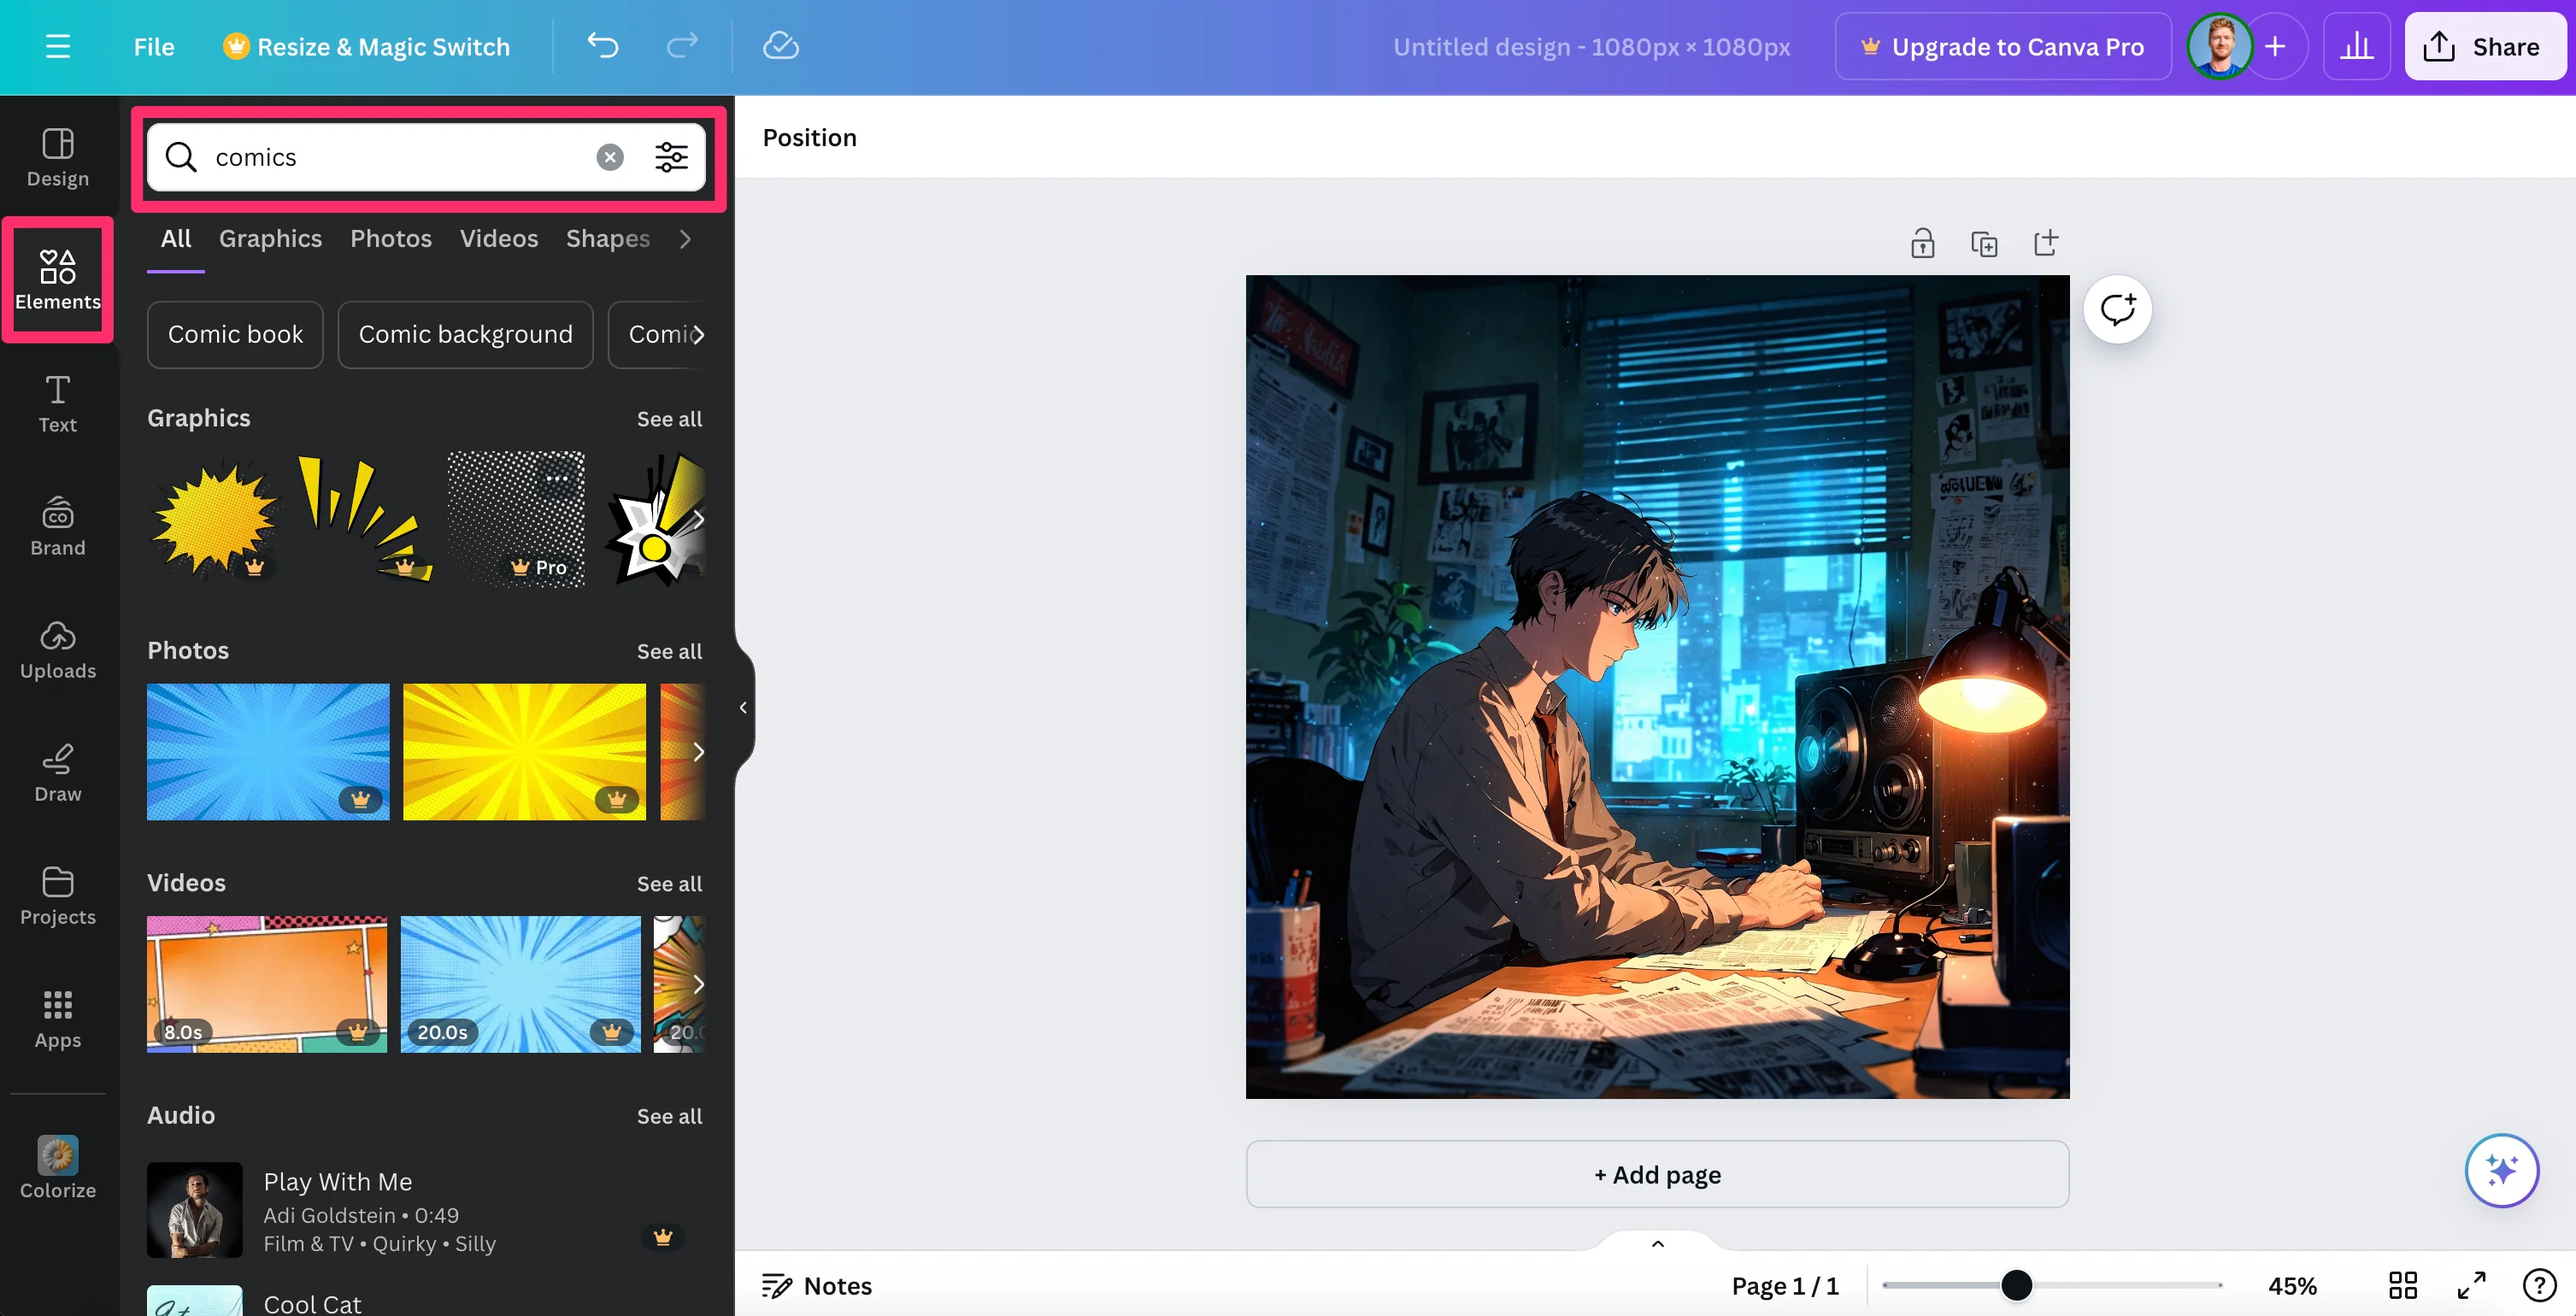Screen dimensions: 2576x1316
Task: Clear the comics search text
Action: pos(609,157)
